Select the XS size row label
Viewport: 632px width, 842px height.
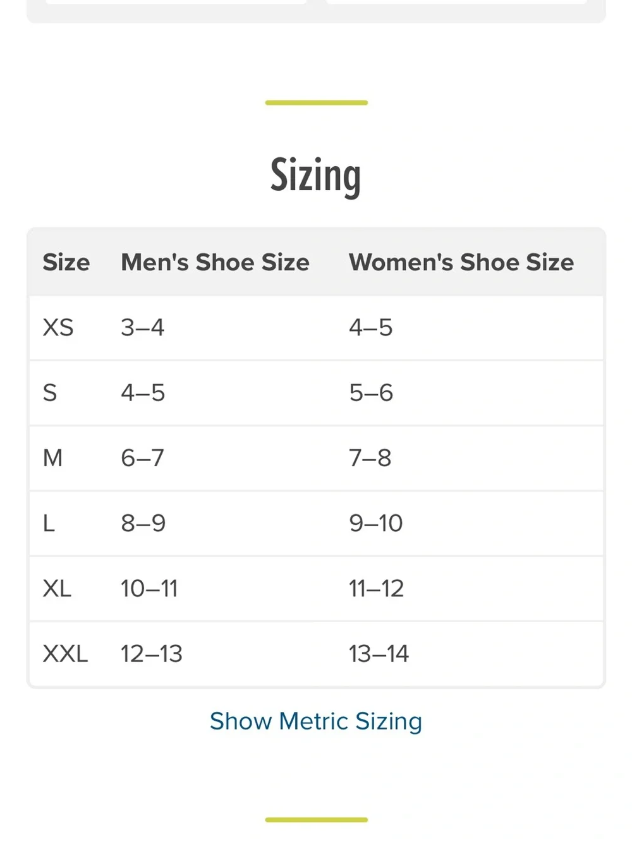[58, 327]
